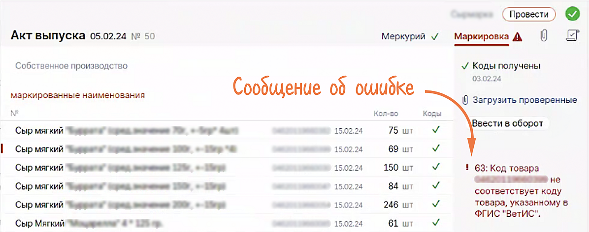Click codes checkmark in the 246 шт row
The height and width of the screenshot is (232, 589).
pyautogui.click(x=435, y=204)
